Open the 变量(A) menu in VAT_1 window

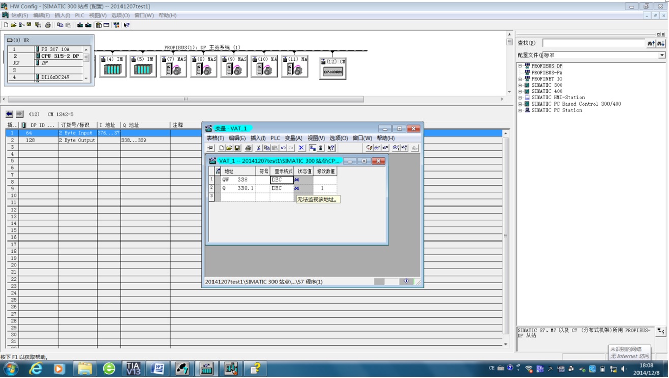click(294, 138)
